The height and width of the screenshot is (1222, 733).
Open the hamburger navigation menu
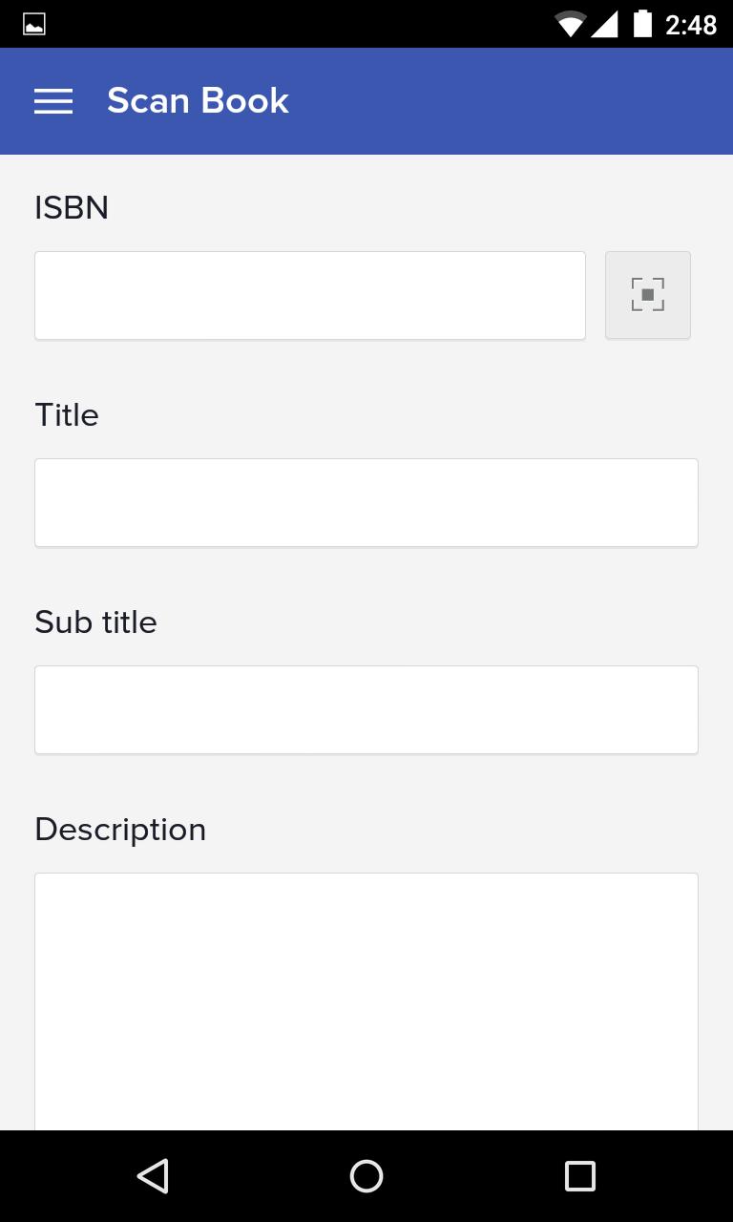tap(53, 101)
